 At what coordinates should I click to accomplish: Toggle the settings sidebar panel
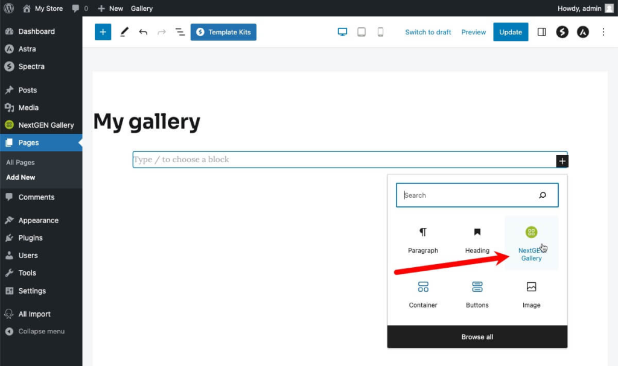click(542, 32)
